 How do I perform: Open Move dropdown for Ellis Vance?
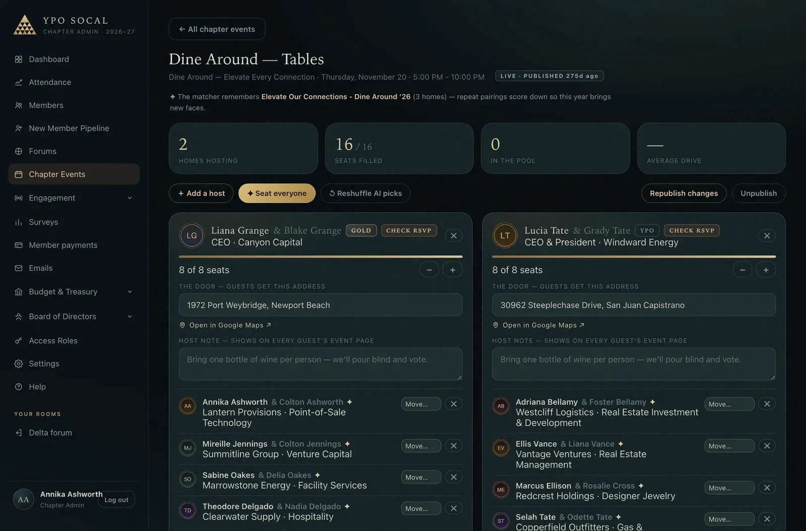(x=729, y=446)
